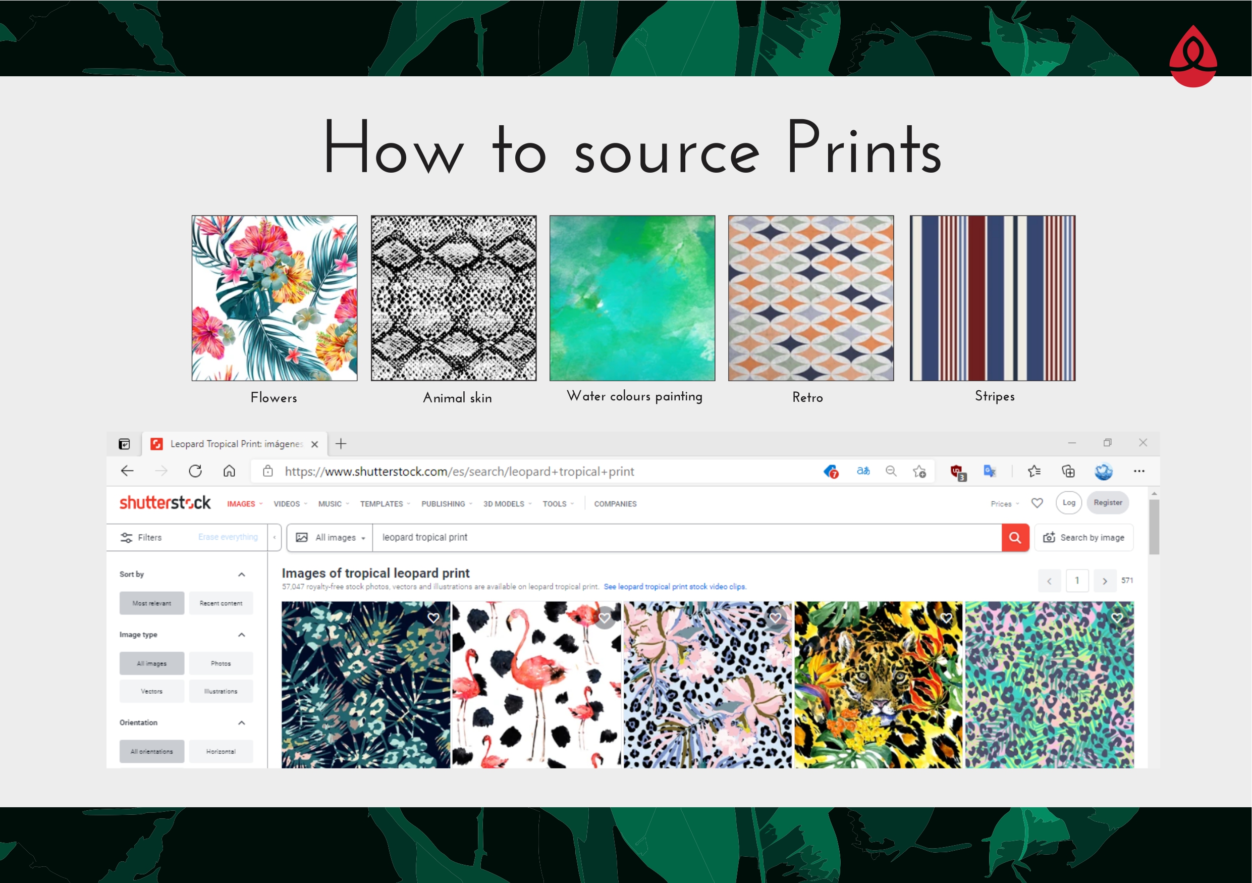
Task: Click the red search magnifier button
Action: (x=1015, y=537)
